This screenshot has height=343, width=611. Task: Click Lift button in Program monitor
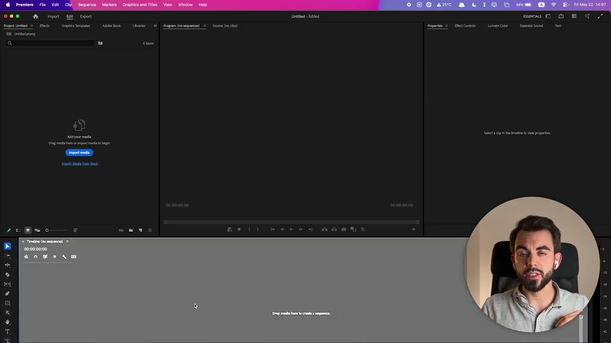325,229
